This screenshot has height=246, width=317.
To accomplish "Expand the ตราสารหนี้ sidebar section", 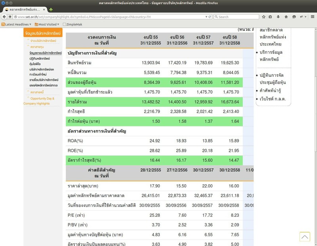I will [x=37, y=92].
